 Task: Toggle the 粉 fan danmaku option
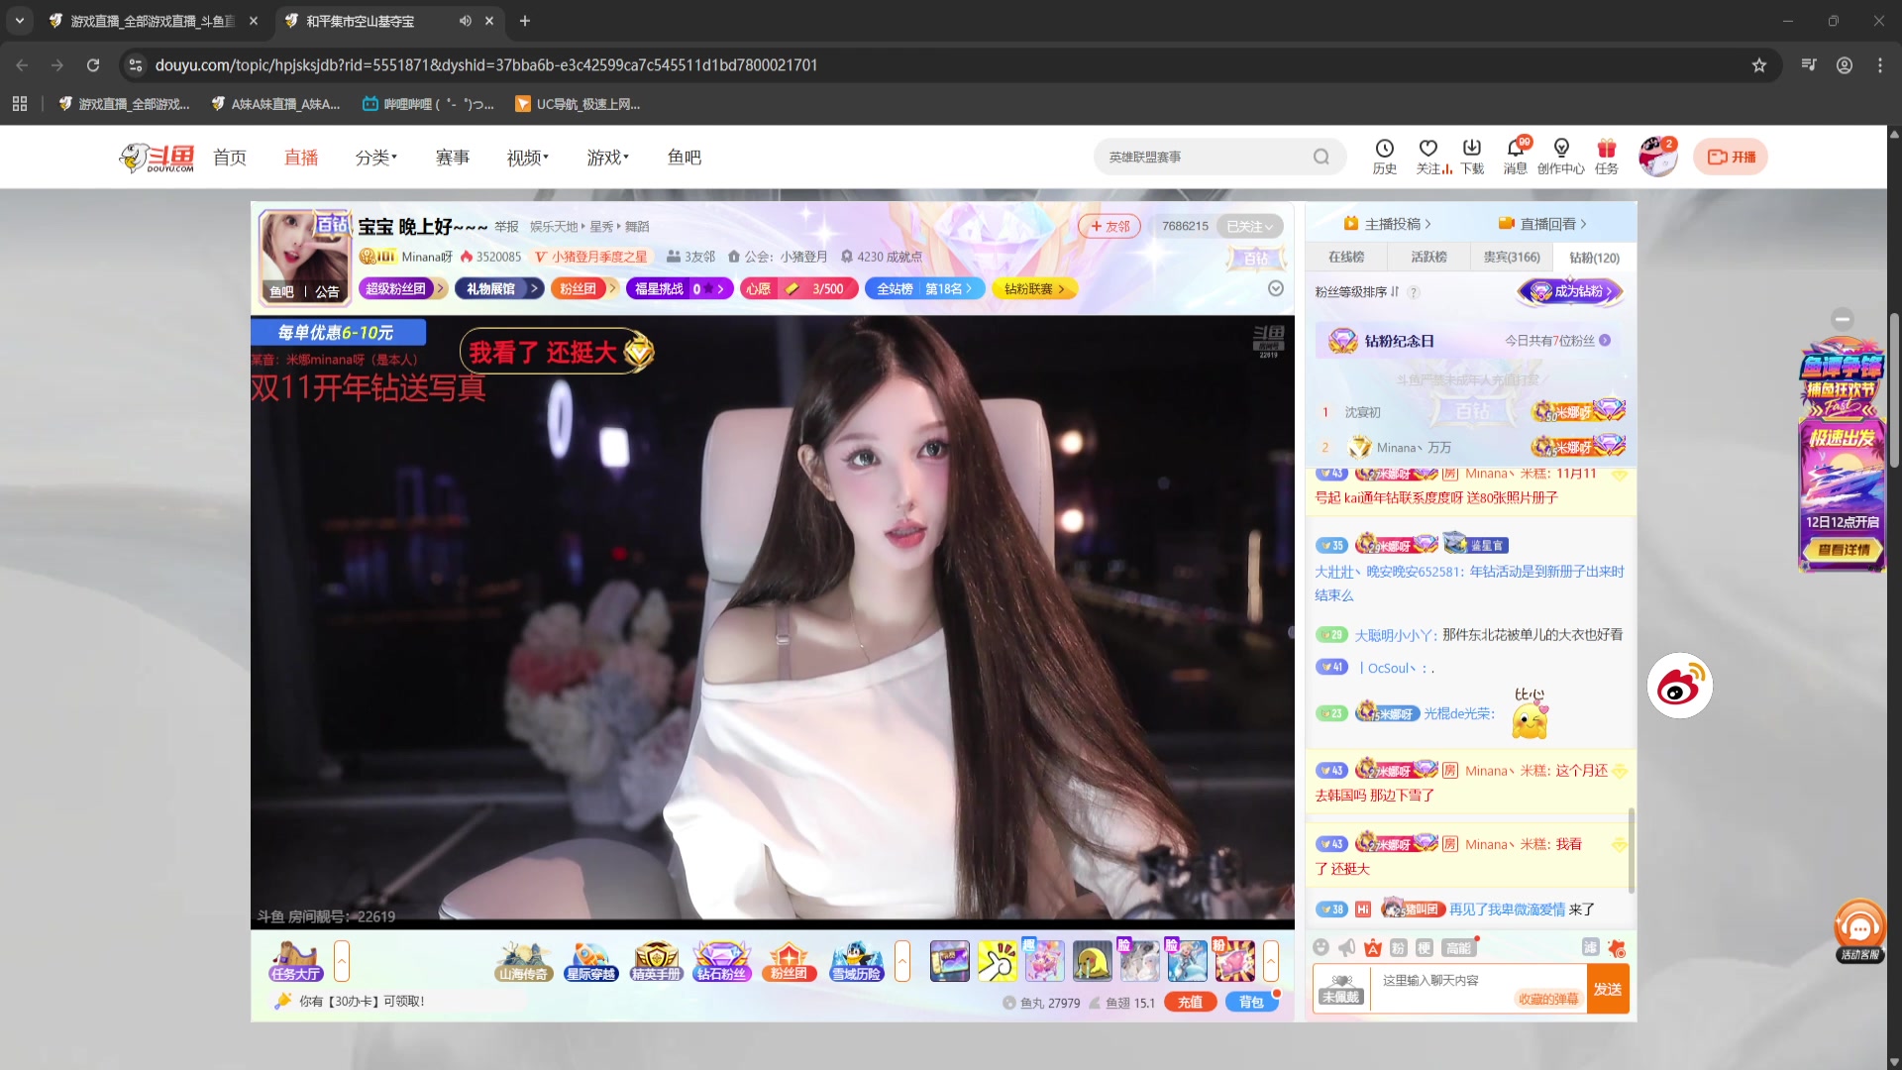coord(1398,948)
